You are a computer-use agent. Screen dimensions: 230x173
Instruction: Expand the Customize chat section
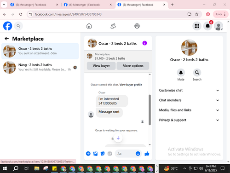(x=189, y=90)
